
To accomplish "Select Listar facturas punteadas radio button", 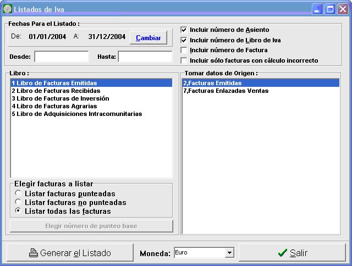I will (x=19, y=193).
